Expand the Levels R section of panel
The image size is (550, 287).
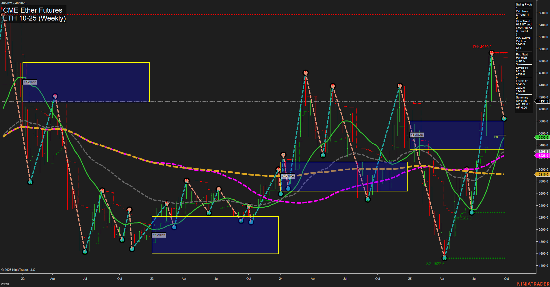(x=521, y=68)
